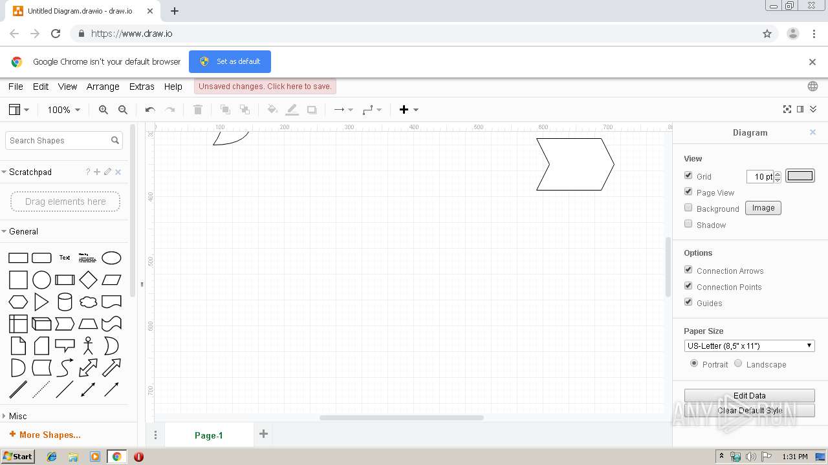
Task: Click the Zoom In magnifier icon
Action: (103, 110)
